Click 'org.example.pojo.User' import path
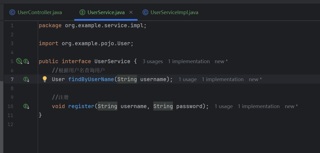Screen dimensions: 320x153 click(96, 43)
